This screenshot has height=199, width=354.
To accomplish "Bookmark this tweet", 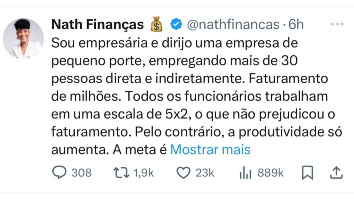I will coord(307,172).
